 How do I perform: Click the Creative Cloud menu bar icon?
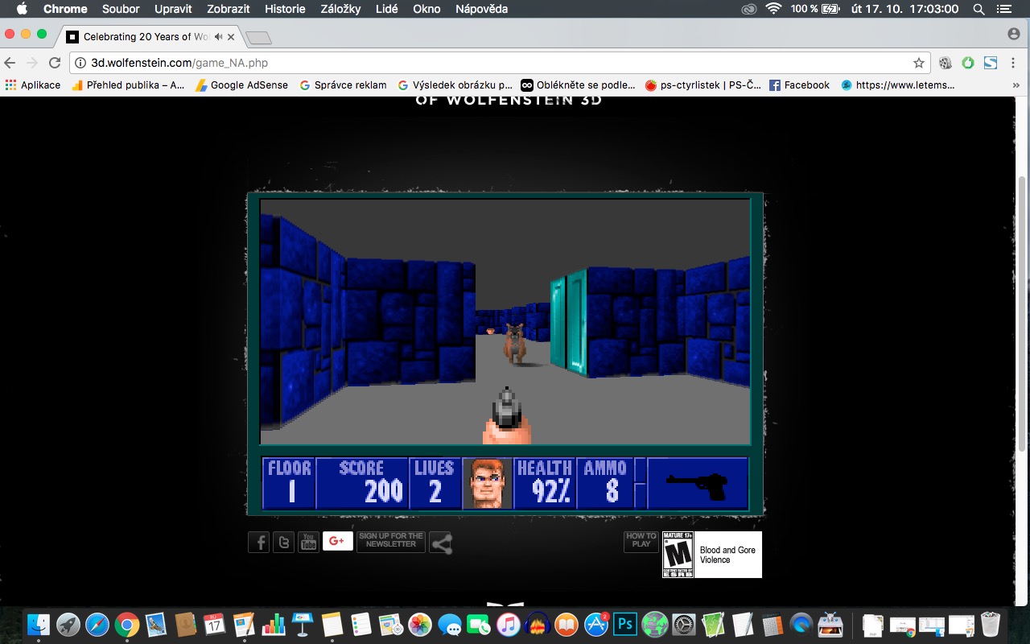(x=749, y=9)
